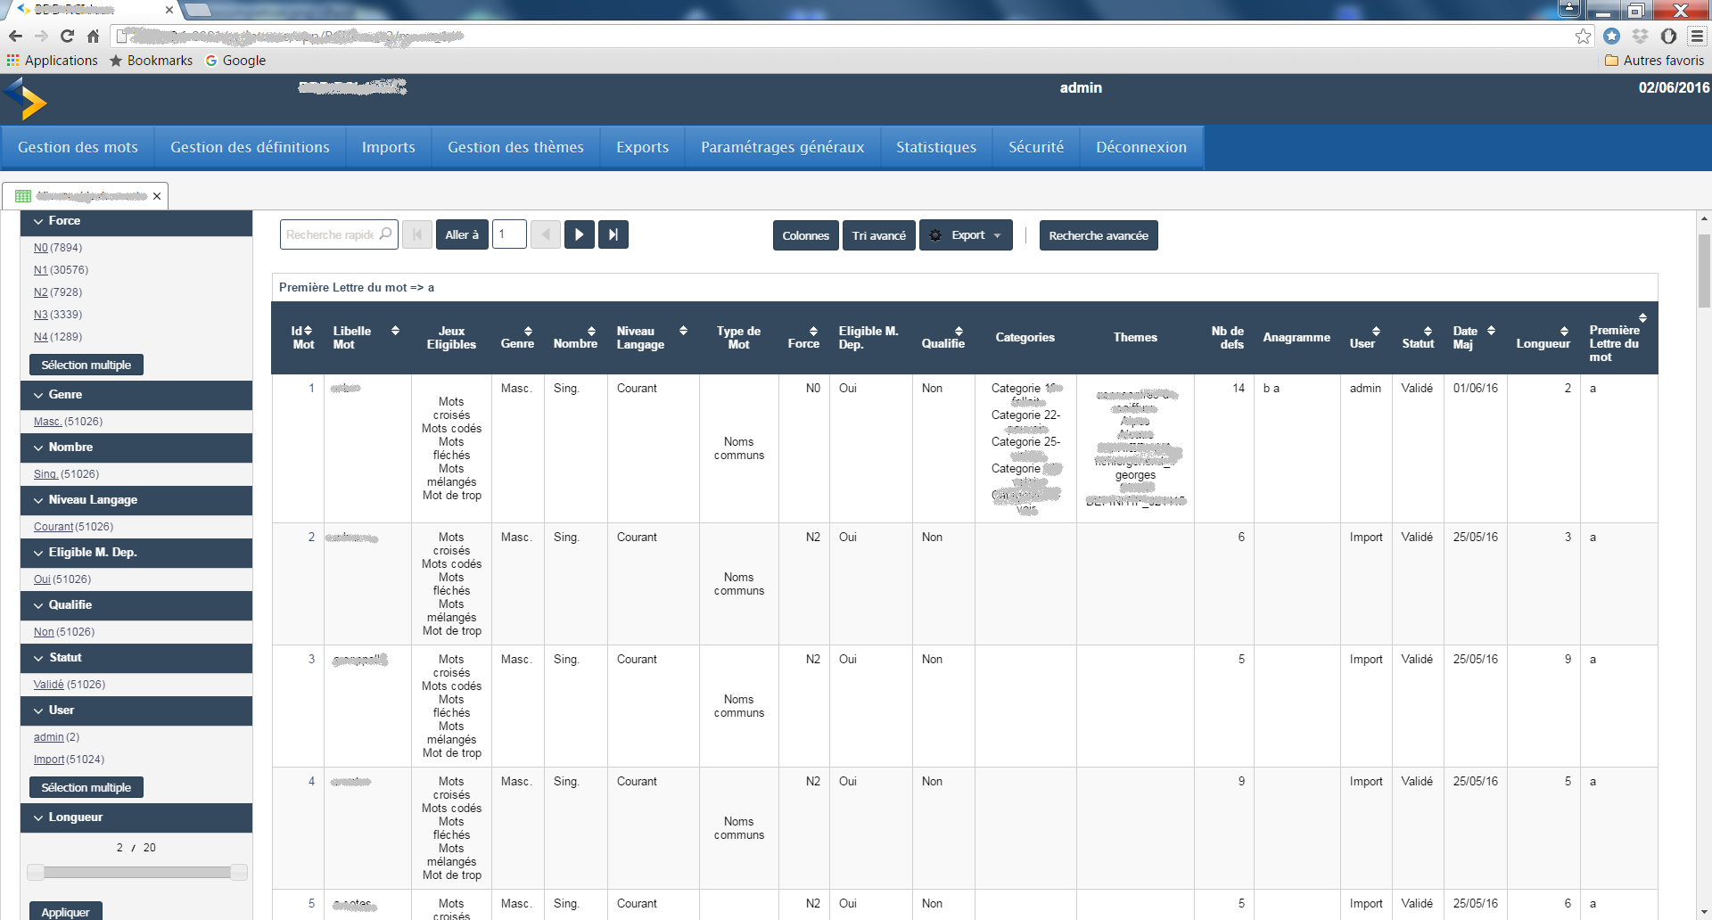This screenshot has width=1712, height=920.
Task: Open the Statistiques menu
Action: 935,147
